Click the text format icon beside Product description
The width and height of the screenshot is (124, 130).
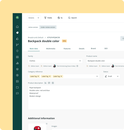point(45,83)
